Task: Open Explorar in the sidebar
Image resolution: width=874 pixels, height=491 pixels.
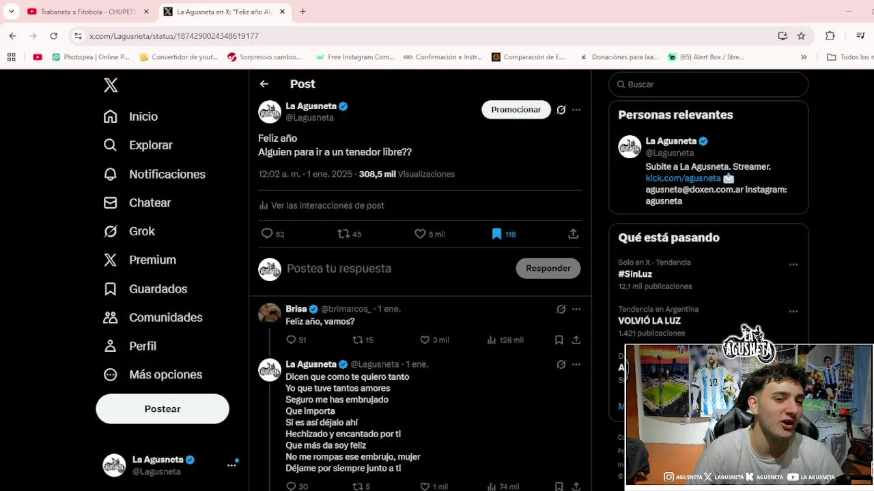Action: pyautogui.click(x=138, y=145)
